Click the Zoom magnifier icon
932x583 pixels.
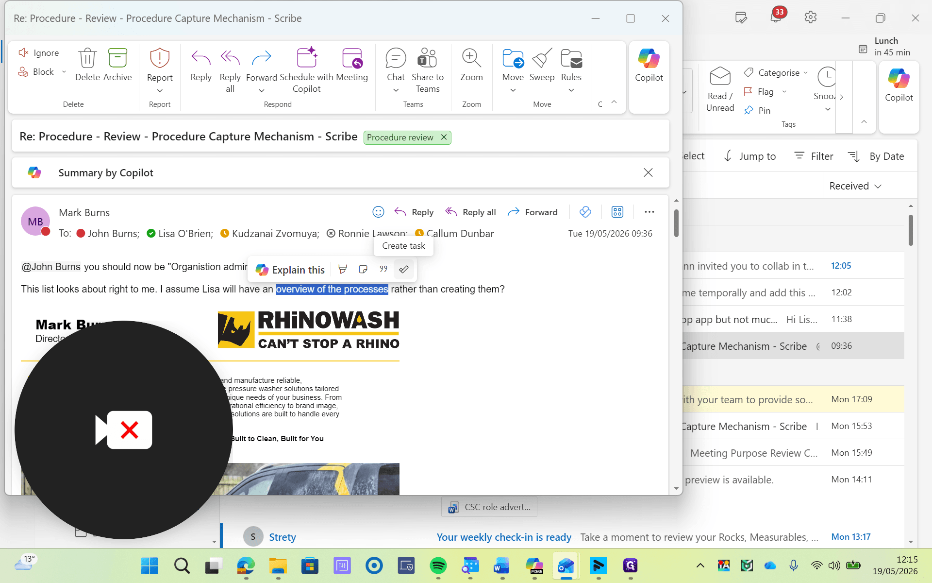pos(471,58)
